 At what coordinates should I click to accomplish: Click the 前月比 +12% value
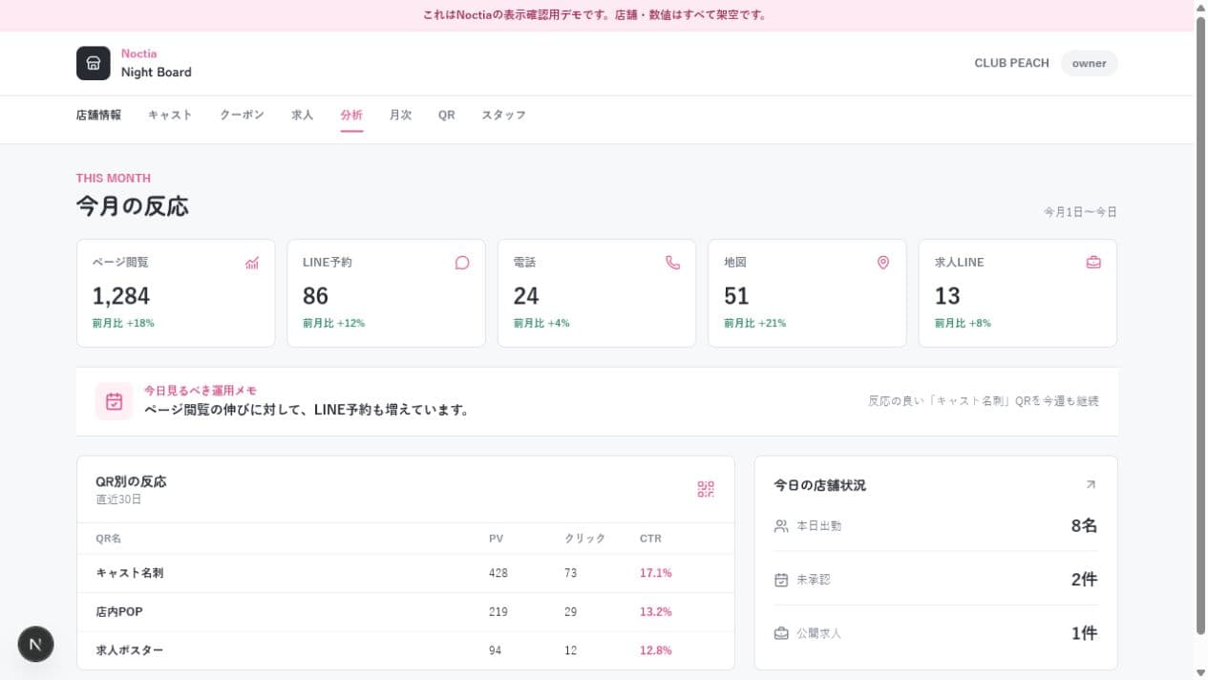tap(334, 324)
